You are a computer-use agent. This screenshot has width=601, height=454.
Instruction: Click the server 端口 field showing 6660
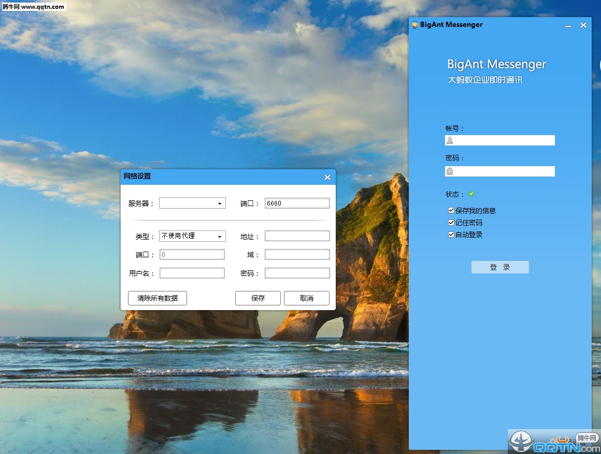[x=297, y=203]
